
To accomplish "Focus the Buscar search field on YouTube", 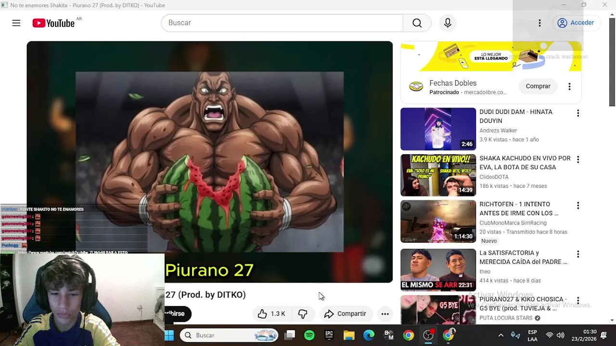I will point(282,23).
